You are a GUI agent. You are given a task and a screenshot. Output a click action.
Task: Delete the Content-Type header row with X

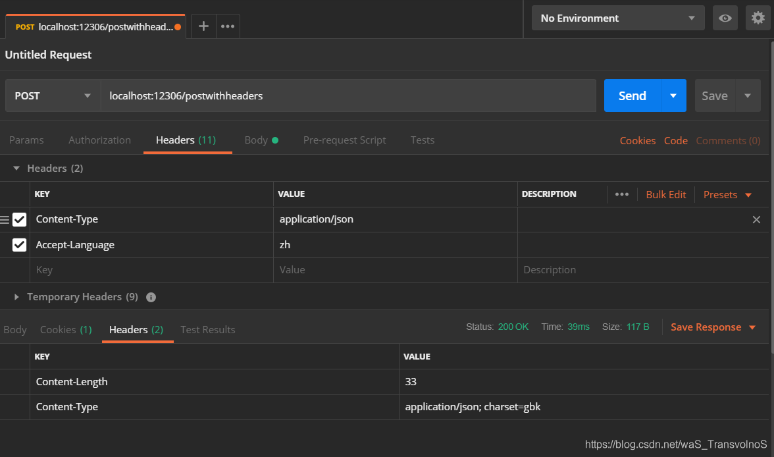[x=756, y=219]
